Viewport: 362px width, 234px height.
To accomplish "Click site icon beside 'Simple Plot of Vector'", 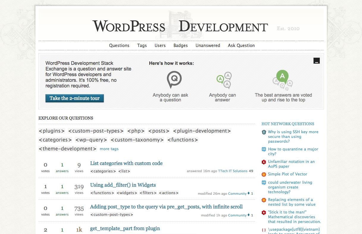I will click(264, 175).
